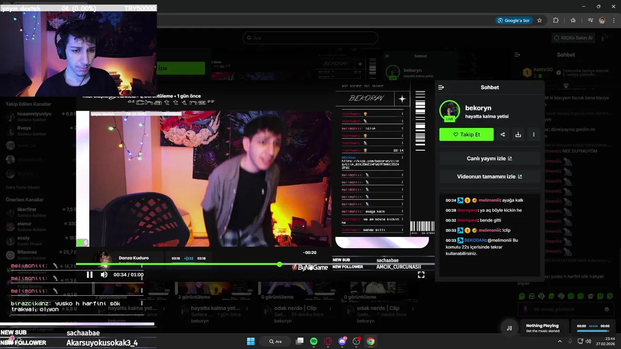Share the clip via share icon
This screenshot has height=349, width=621.
503,134
